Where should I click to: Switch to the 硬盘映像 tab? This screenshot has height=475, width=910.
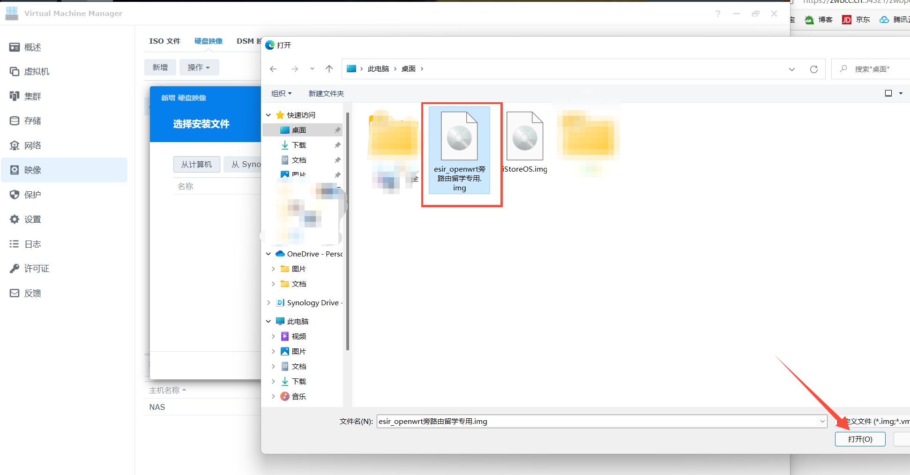coord(209,41)
